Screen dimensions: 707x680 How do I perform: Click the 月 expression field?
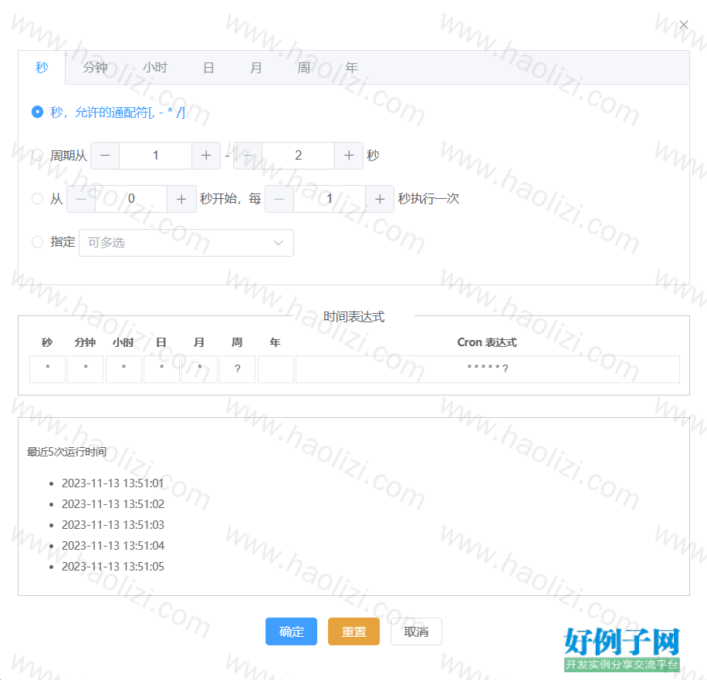click(x=199, y=369)
